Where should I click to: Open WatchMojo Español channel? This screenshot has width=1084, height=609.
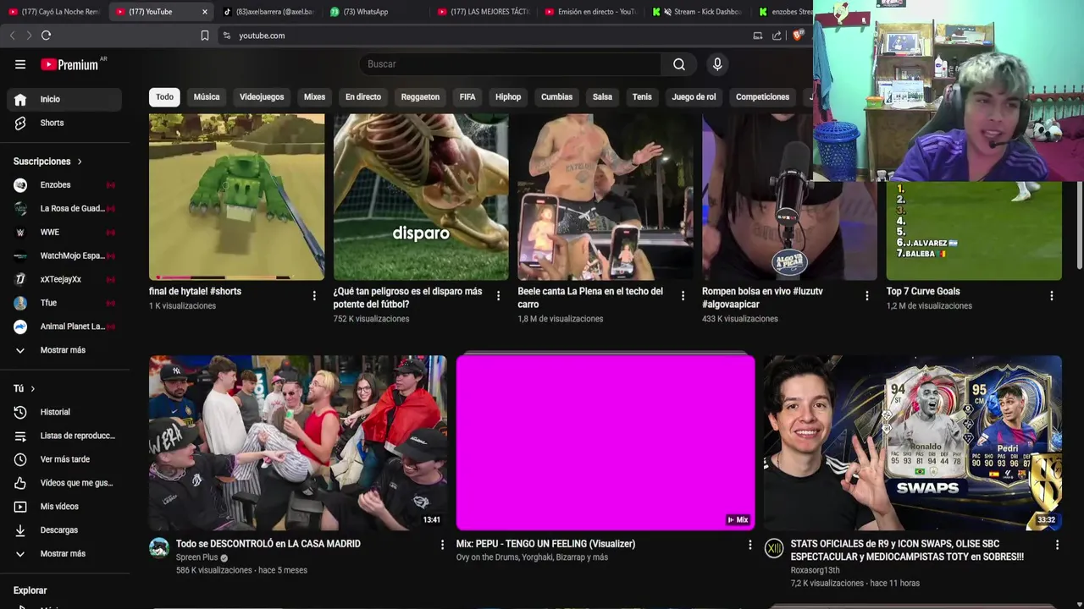pos(64,256)
